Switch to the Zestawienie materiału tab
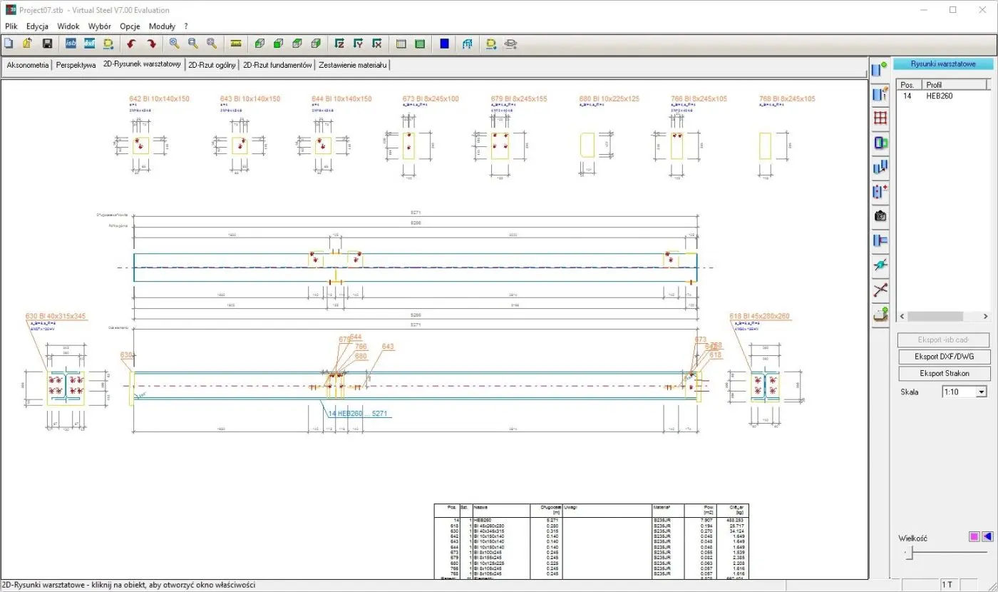The width and height of the screenshot is (998, 592). point(353,65)
